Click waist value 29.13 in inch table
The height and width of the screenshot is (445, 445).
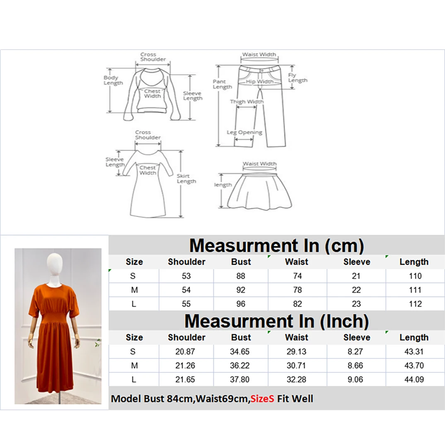[x=296, y=351]
